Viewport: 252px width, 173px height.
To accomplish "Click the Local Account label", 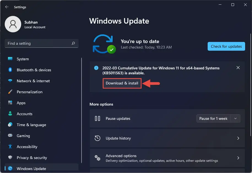I will click(x=35, y=27).
